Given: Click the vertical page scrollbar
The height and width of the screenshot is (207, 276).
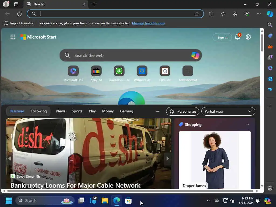Looking at the screenshot, I should [x=262, y=43].
